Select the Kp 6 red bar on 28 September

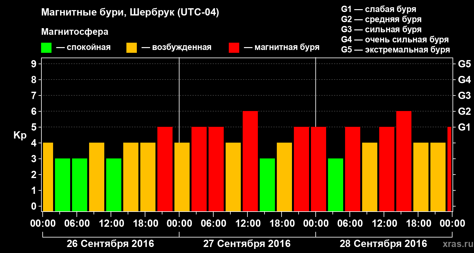[404, 161]
